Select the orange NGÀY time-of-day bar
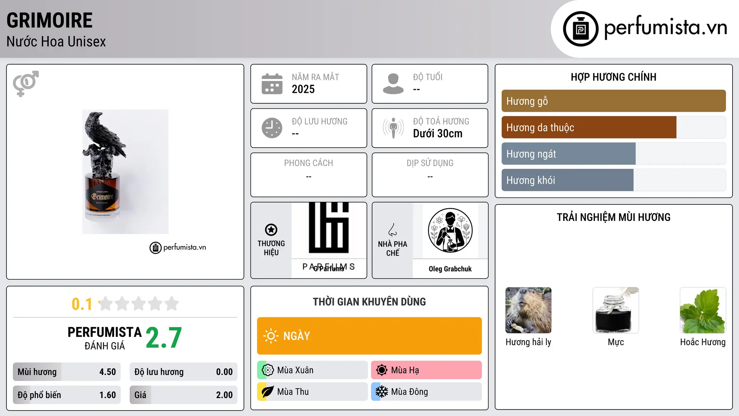 point(369,336)
